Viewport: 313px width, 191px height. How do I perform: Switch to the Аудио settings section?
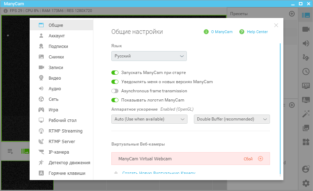(55, 89)
